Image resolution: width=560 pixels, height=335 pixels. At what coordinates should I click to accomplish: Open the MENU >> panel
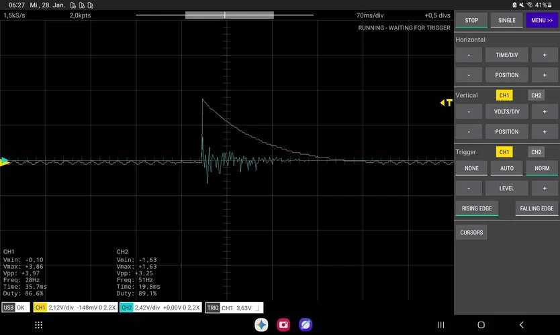(x=542, y=20)
